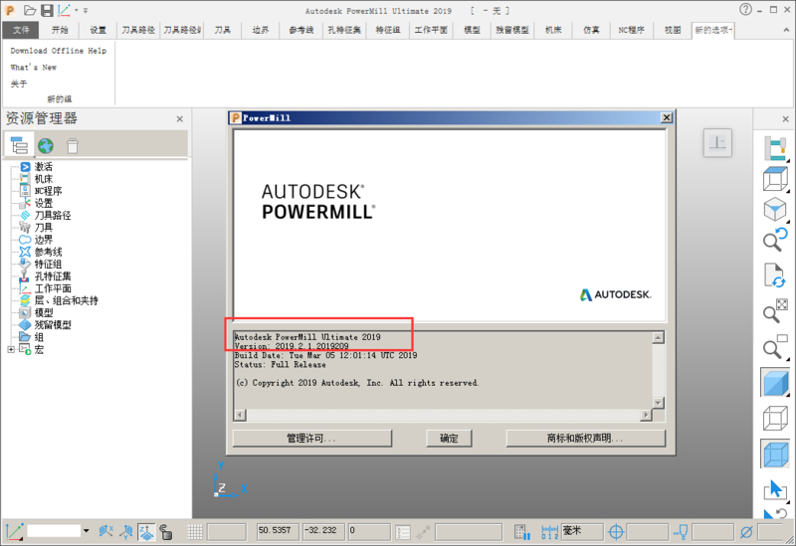Toggle the wireframe cube display icon
The image size is (796, 546).
[x=775, y=418]
